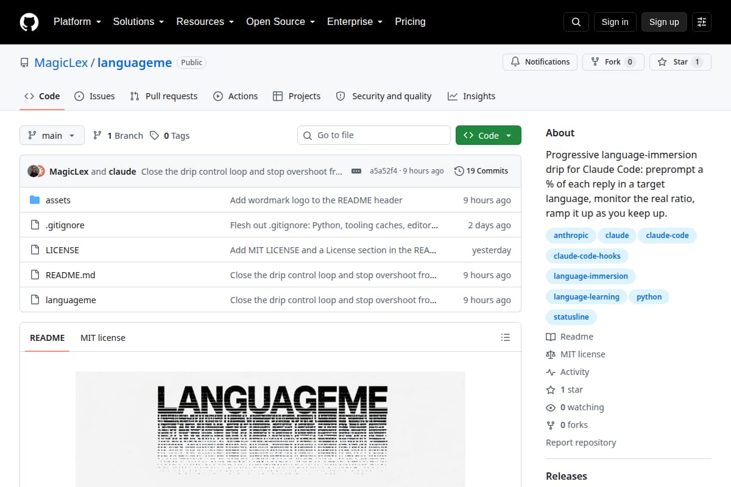Click the fork icon beside 0 forks
The width and height of the screenshot is (731, 487).
tap(551, 425)
